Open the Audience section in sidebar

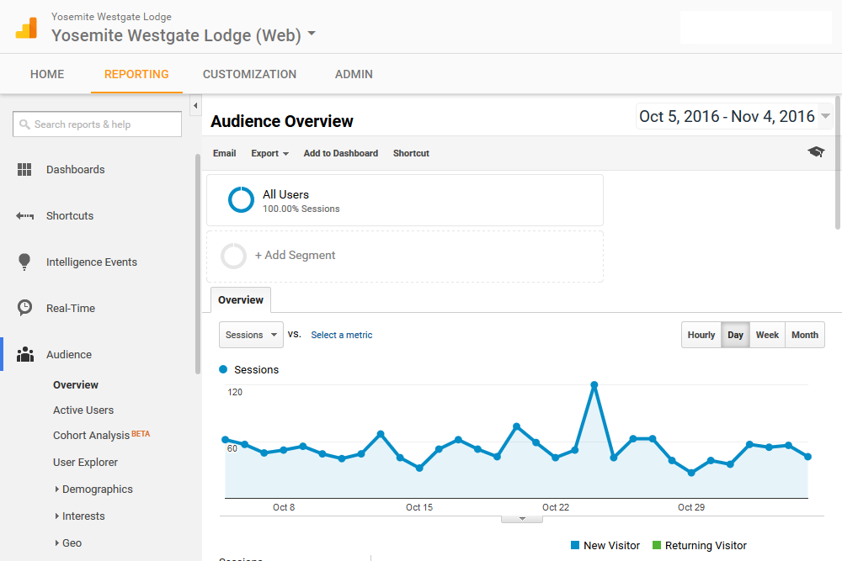tap(69, 354)
